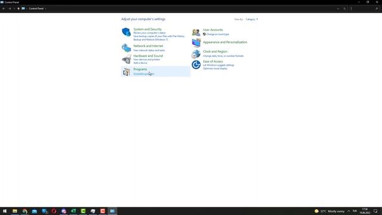
Task: Open Chrome from the taskbar
Action: 24,211
